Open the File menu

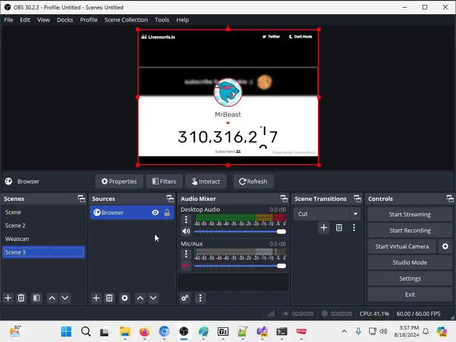tap(8, 20)
